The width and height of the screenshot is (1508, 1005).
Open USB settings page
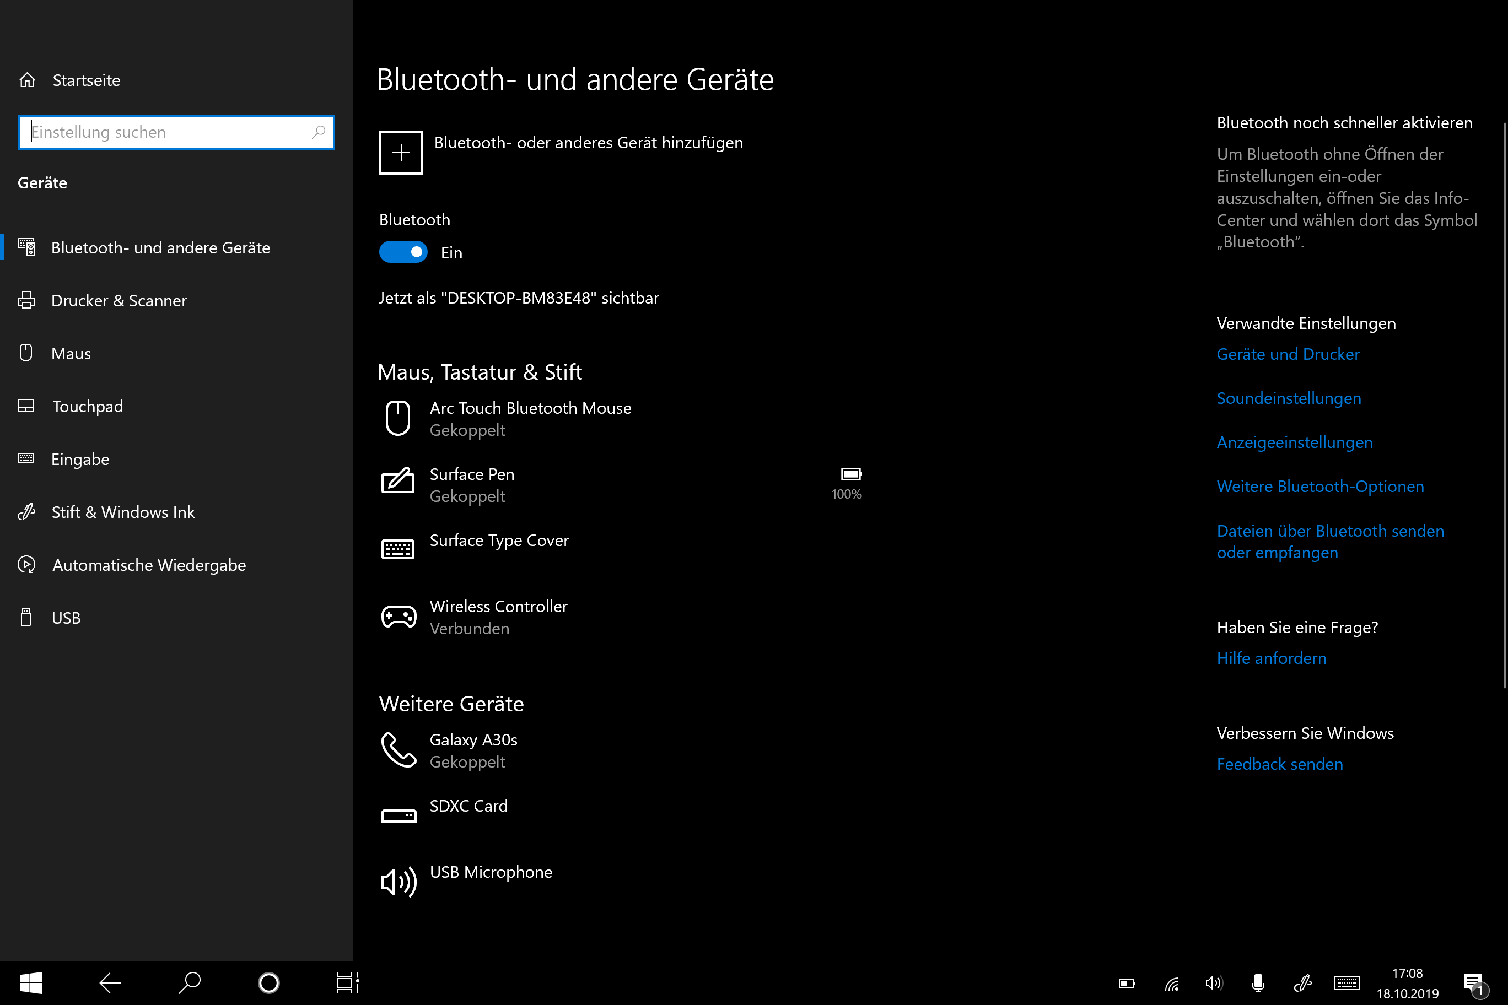[x=176, y=618]
